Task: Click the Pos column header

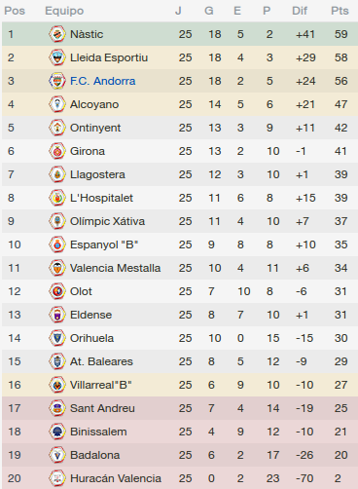Action: (x=15, y=11)
